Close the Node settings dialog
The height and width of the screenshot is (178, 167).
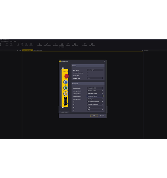(104, 61)
